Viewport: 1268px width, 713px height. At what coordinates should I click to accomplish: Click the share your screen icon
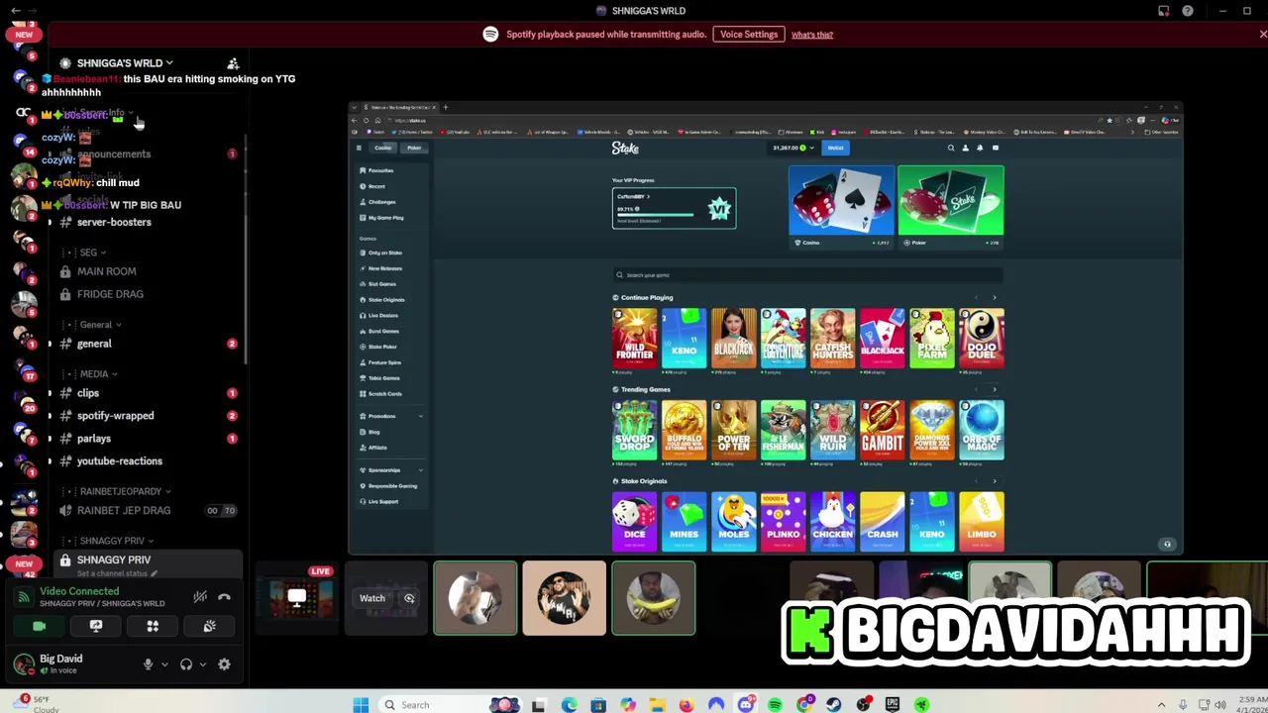96,626
